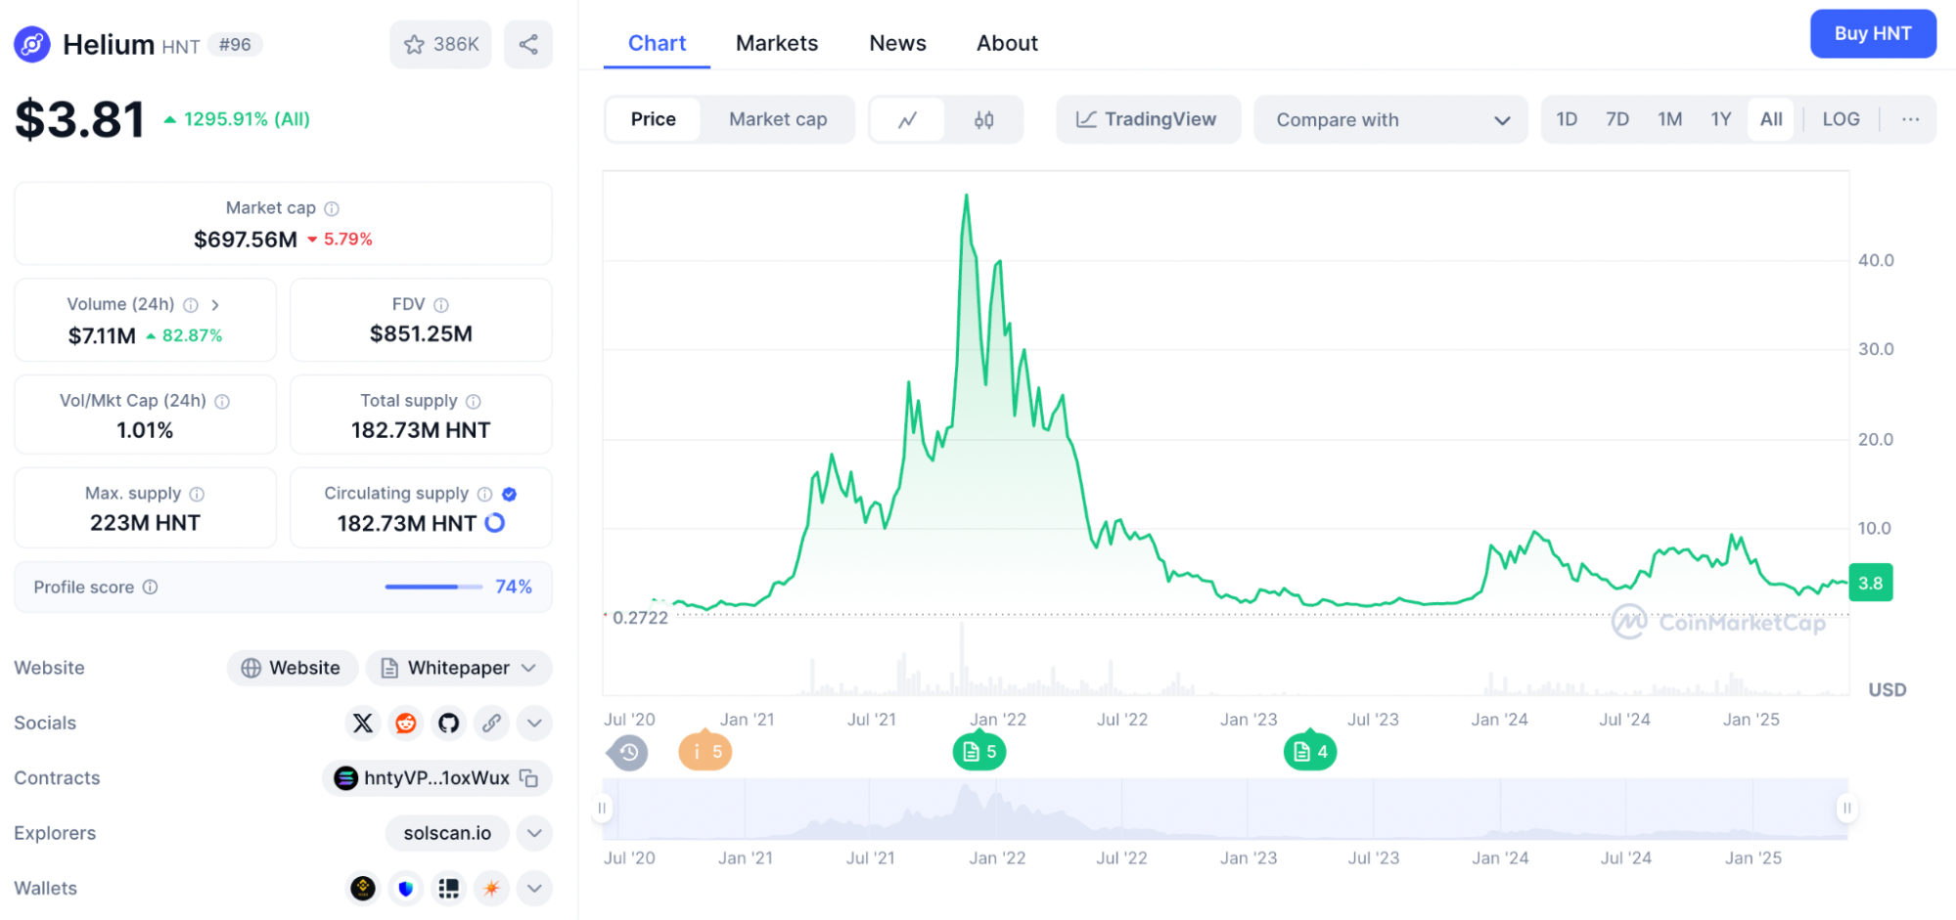Toggle LOG scale on chart

(1841, 119)
